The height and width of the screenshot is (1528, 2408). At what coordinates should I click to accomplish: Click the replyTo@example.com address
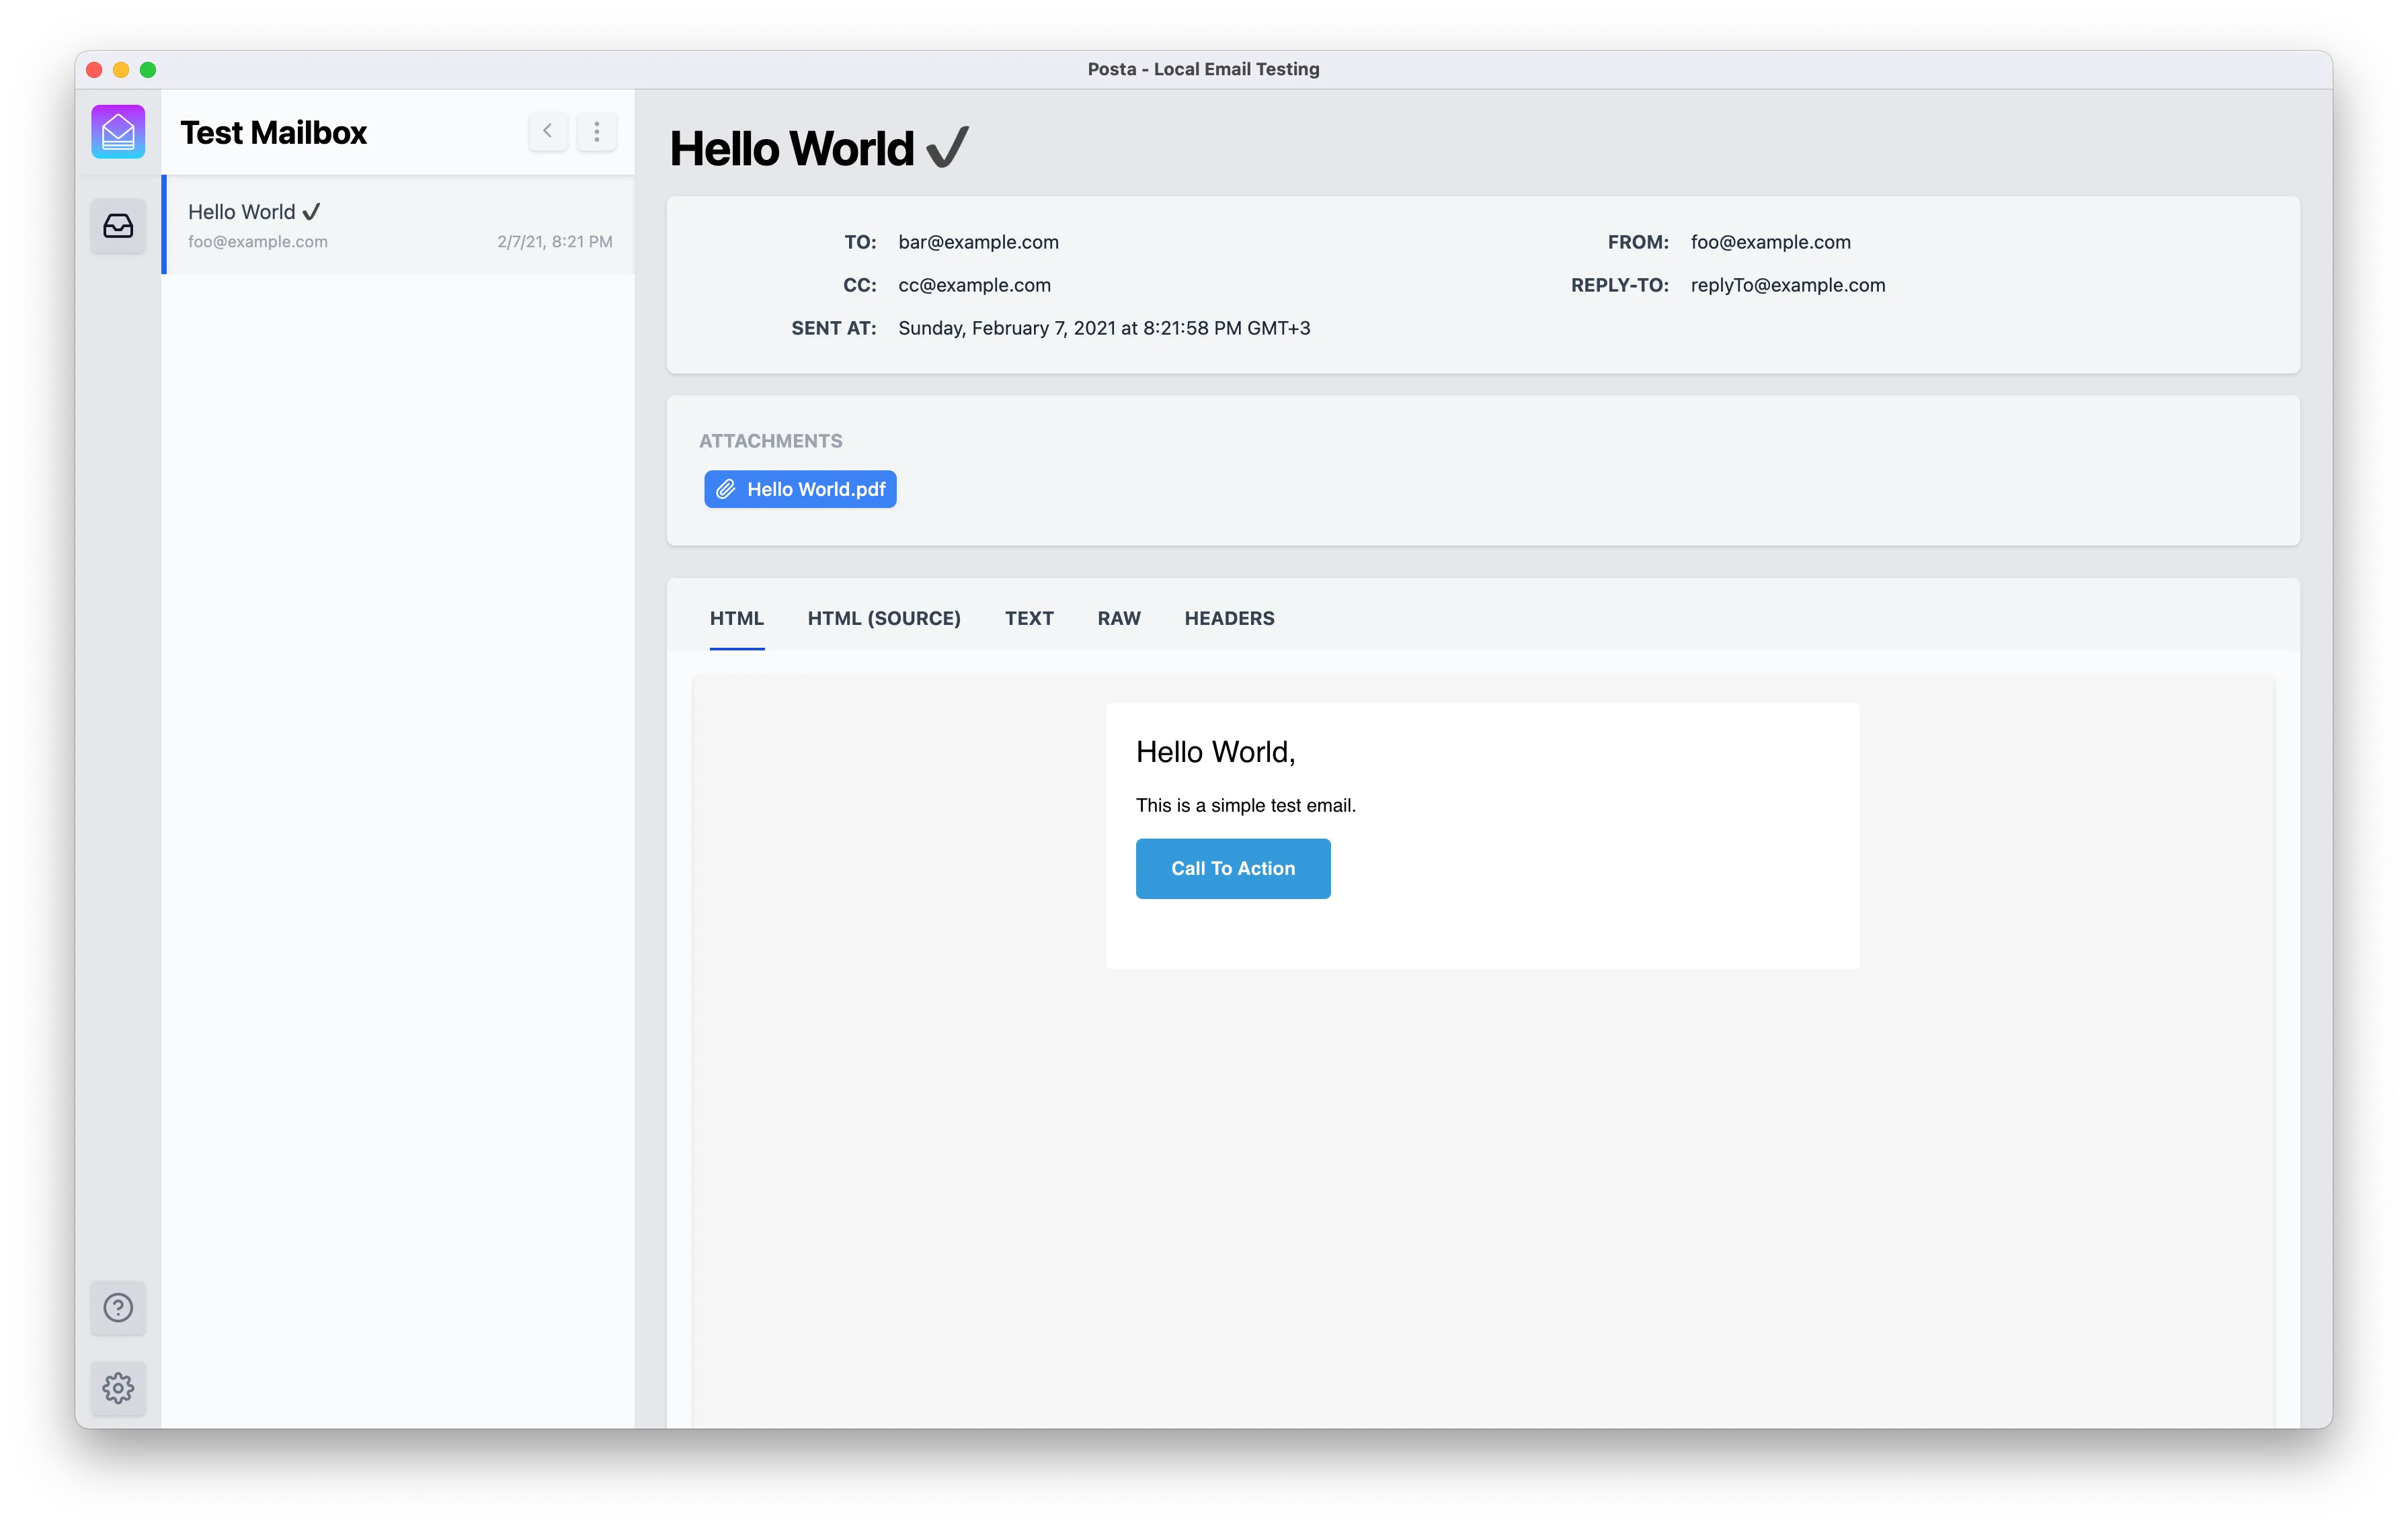(x=1788, y=285)
